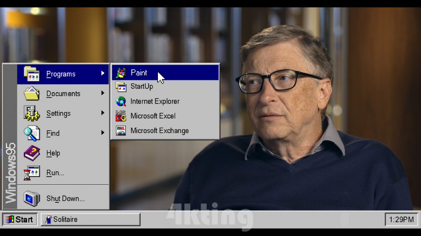Select Shut Down... in the Start menu
The image size is (421, 236).
pyautogui.click(x=63, y=199)
